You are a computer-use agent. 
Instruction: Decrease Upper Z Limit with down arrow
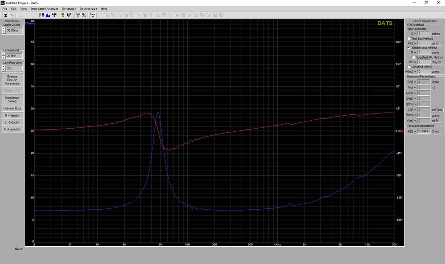coord(4,32)
